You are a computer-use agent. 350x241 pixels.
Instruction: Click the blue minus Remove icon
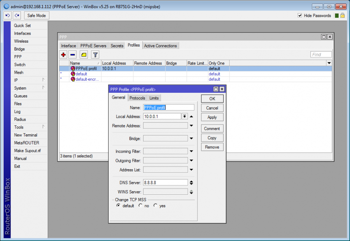coord(73,55)
